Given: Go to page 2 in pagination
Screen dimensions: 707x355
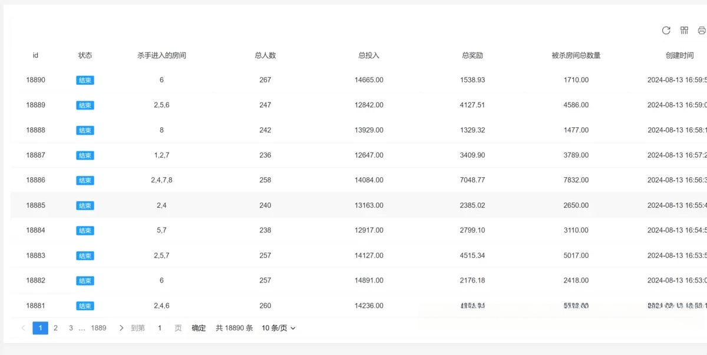Looking at the screenshot, I should tap(55, 328).
